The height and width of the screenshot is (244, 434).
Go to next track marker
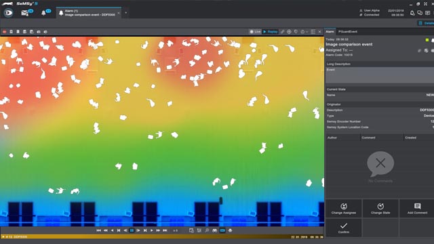coord(145,230)
